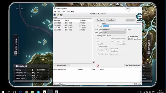The image size is (166, 93).
Task: Open Memory view
Action: [62, 65]
